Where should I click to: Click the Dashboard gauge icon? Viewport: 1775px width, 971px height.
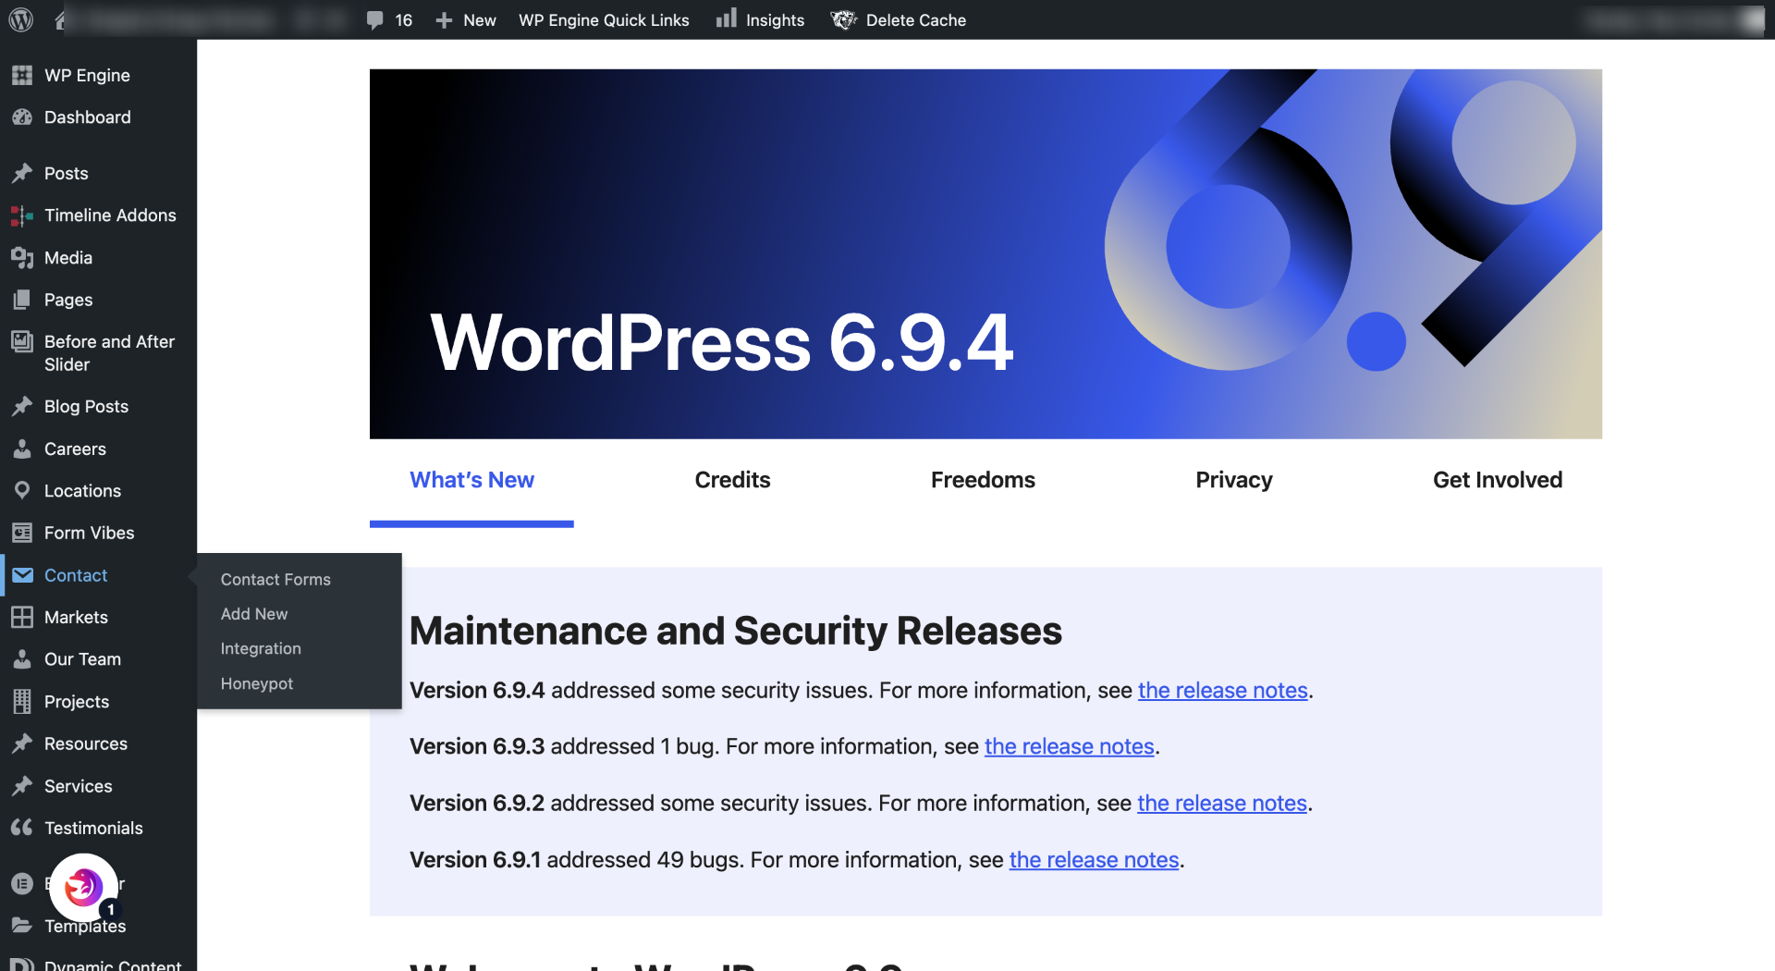click(22, 117)
